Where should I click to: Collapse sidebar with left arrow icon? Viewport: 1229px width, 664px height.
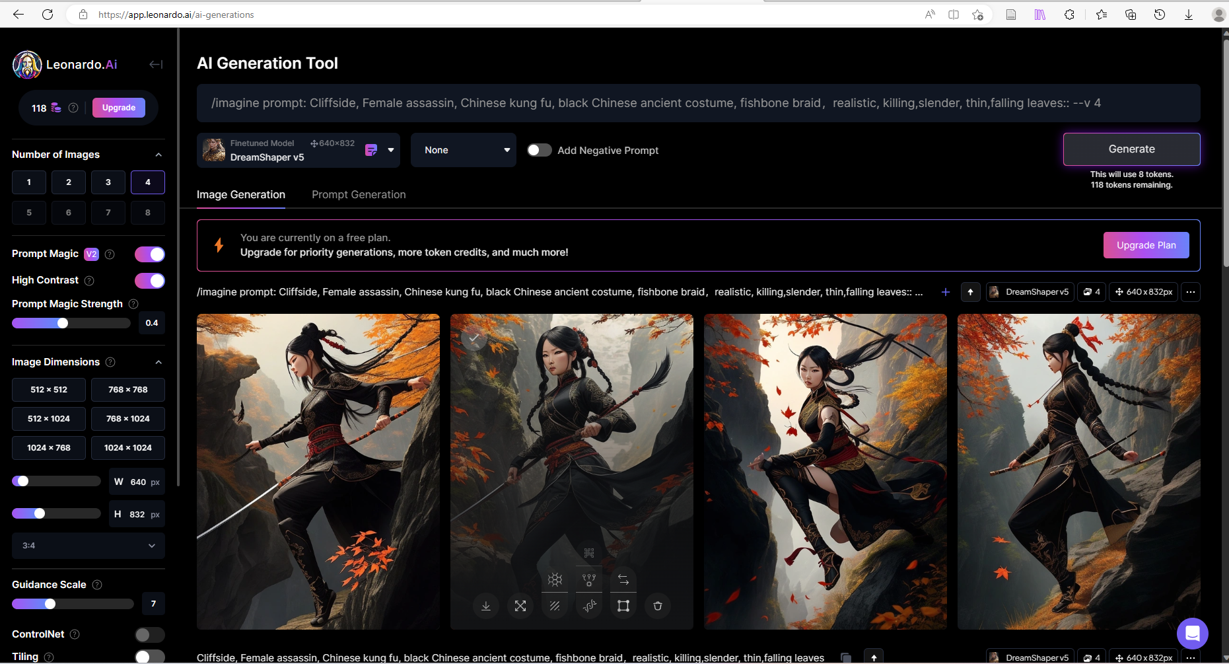click(156, 64)
